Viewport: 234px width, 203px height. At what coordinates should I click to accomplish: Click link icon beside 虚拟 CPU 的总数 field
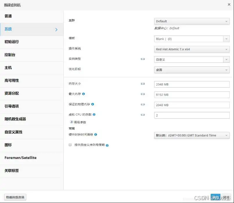click(x=143, y=115)
